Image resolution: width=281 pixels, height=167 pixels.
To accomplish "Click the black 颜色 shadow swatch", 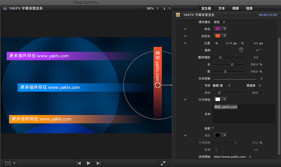I will point(218,135).
